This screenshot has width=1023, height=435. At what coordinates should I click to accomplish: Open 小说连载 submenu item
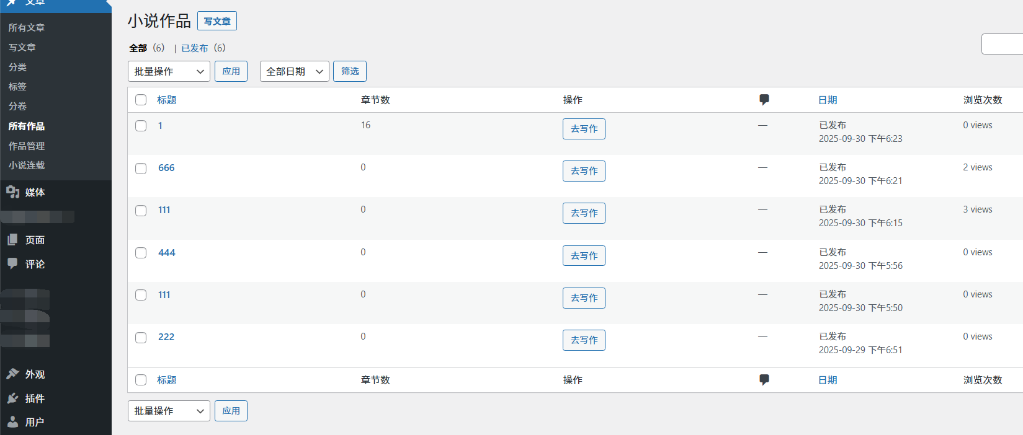(27, 165)
